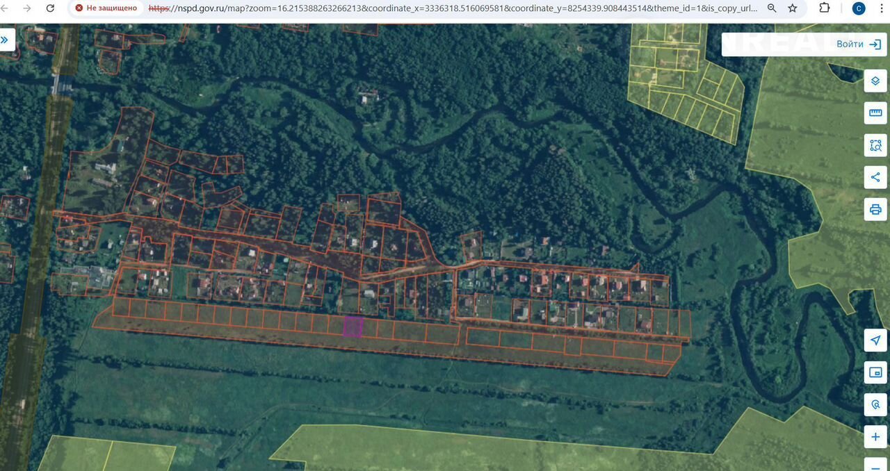Print the current map view
This screenshot has height=471, width=890.
[875, 209]
